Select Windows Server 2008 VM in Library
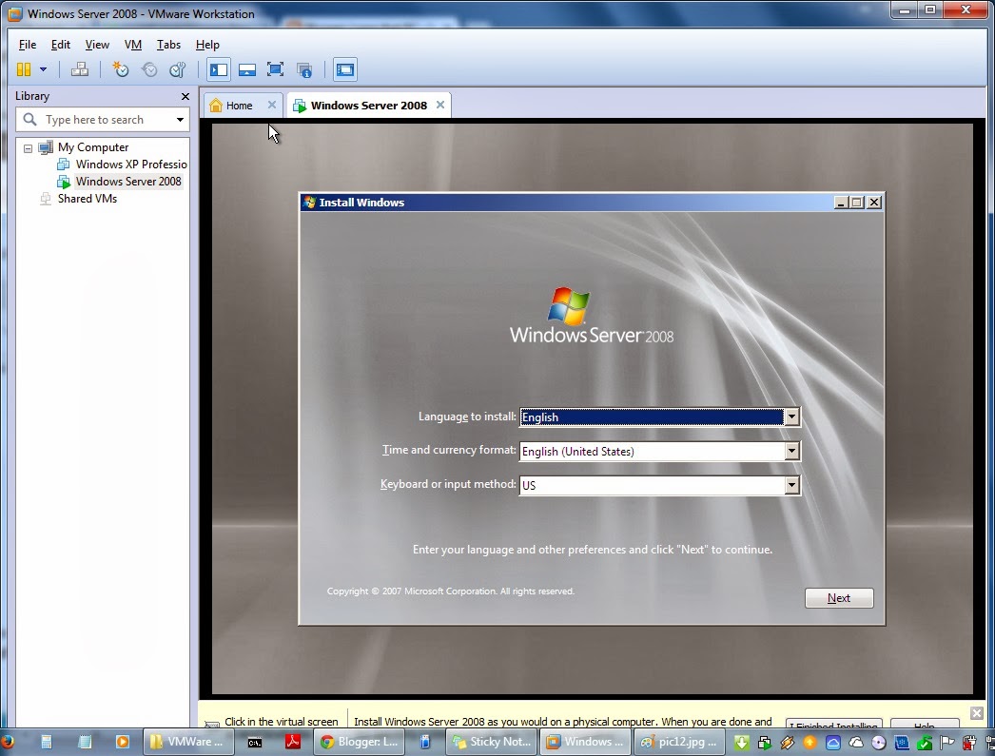This screenshot has width=995, height=756. 128,182
